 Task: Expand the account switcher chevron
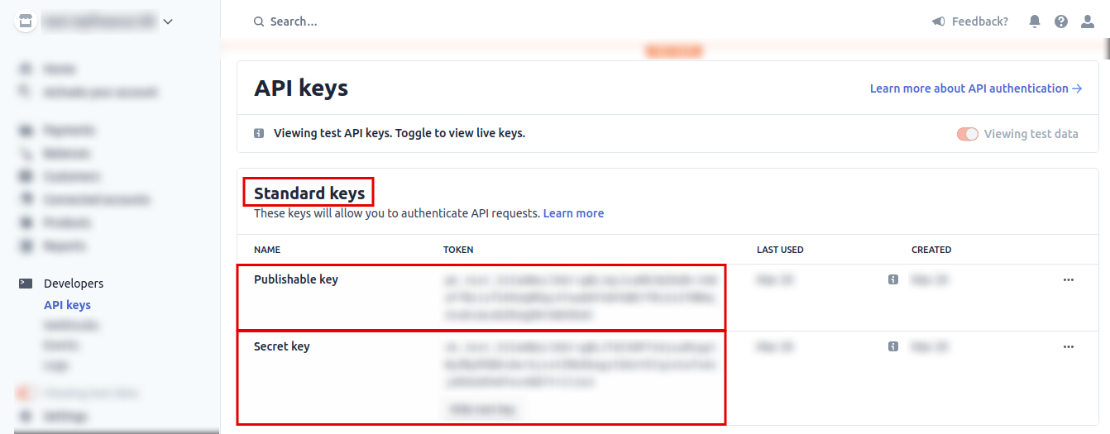[168, 21]
